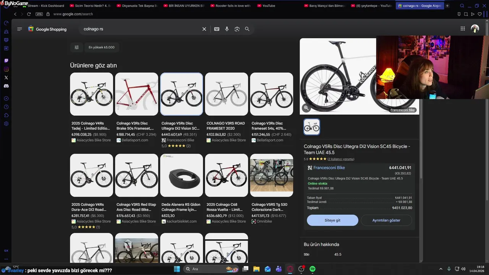Switch to the Sicim Teorisi Nedir tab
The height and width of the screenshot is (275, 489).
point(91,6)
